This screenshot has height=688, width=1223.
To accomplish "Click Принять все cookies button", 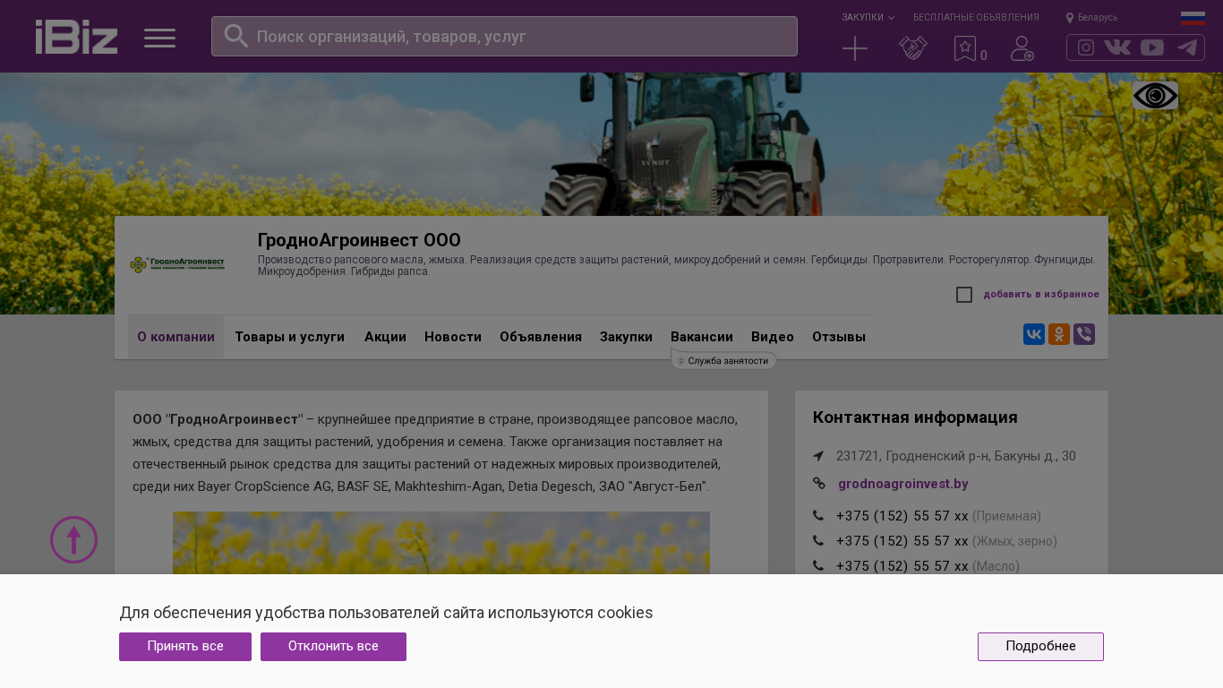I will coord(185,647).
